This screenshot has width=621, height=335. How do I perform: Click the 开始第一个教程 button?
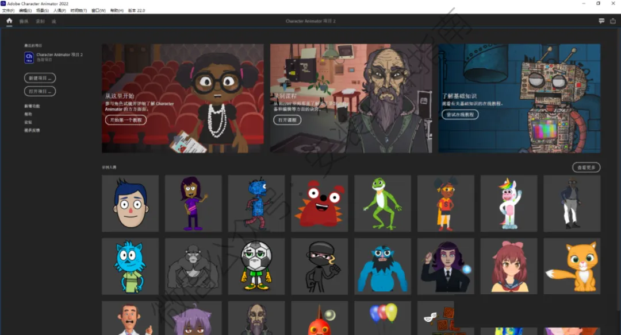click(125, 120)
